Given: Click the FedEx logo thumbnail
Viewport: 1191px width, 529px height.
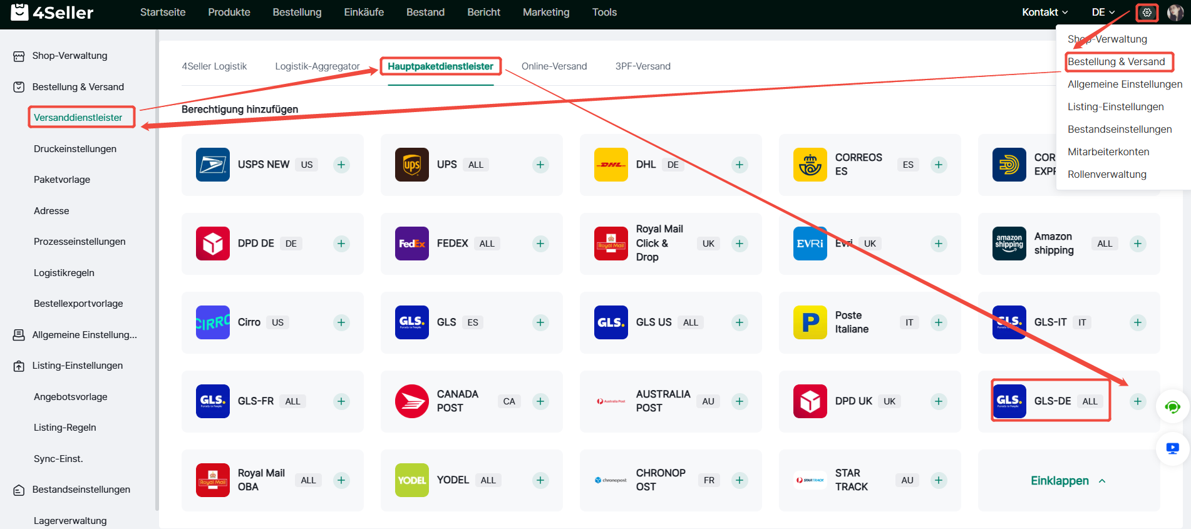Looking at the screenshot, I should click(x=412, y=244).
